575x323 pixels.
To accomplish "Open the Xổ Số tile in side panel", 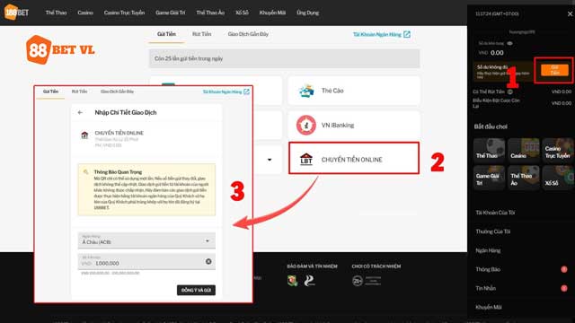I will point(558,178).
